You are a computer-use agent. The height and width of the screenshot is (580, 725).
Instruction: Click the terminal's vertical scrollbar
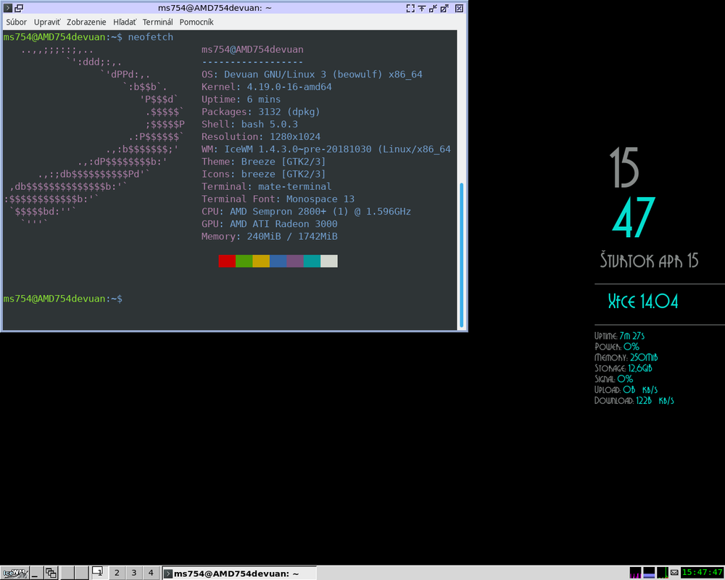461,181
